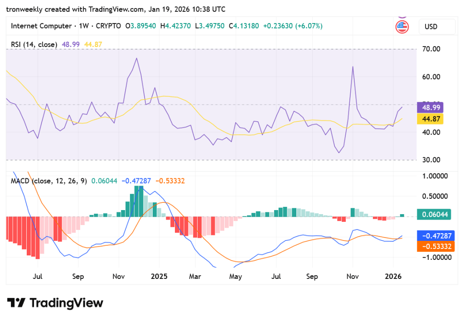
Task: Click the US flag icon
Action: coord(402,27)
